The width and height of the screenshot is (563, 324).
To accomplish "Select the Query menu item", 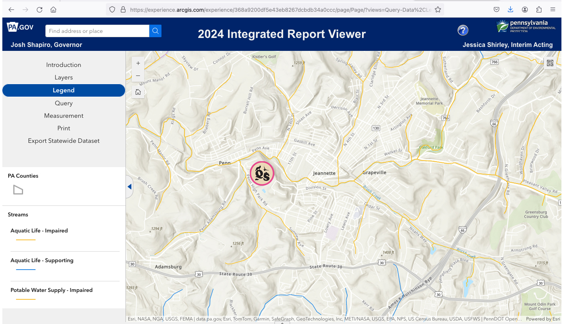I will 64,103.
